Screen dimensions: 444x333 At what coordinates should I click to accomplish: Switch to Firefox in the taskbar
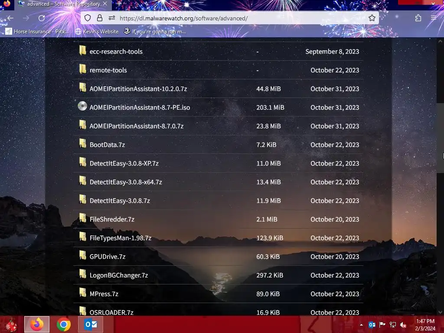37,324
